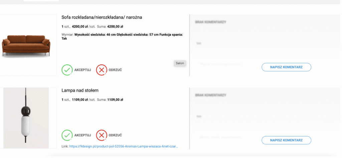The height and width of the screenshot is (158, 342).
Task: Select the AKCEPTUJ label in the sofa row
Action: [x=83, y=70]
